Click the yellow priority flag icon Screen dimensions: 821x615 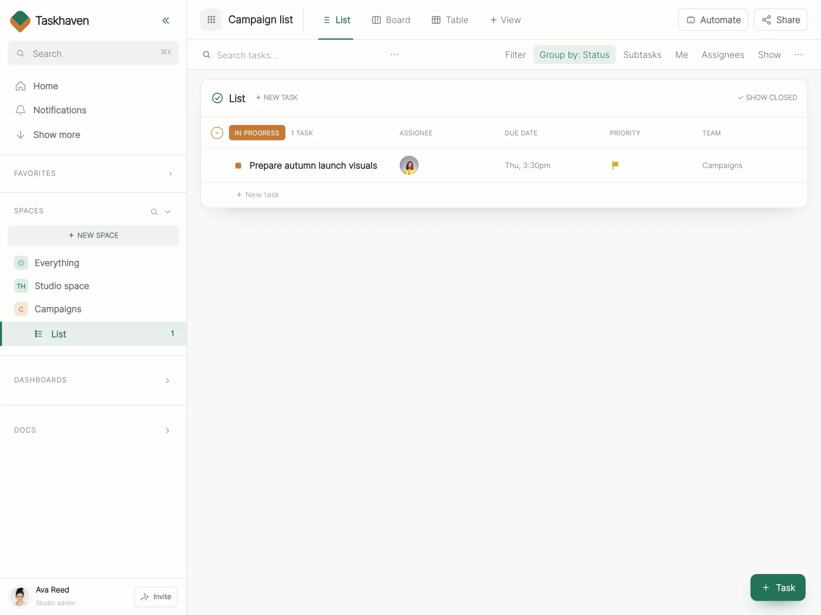615,165
